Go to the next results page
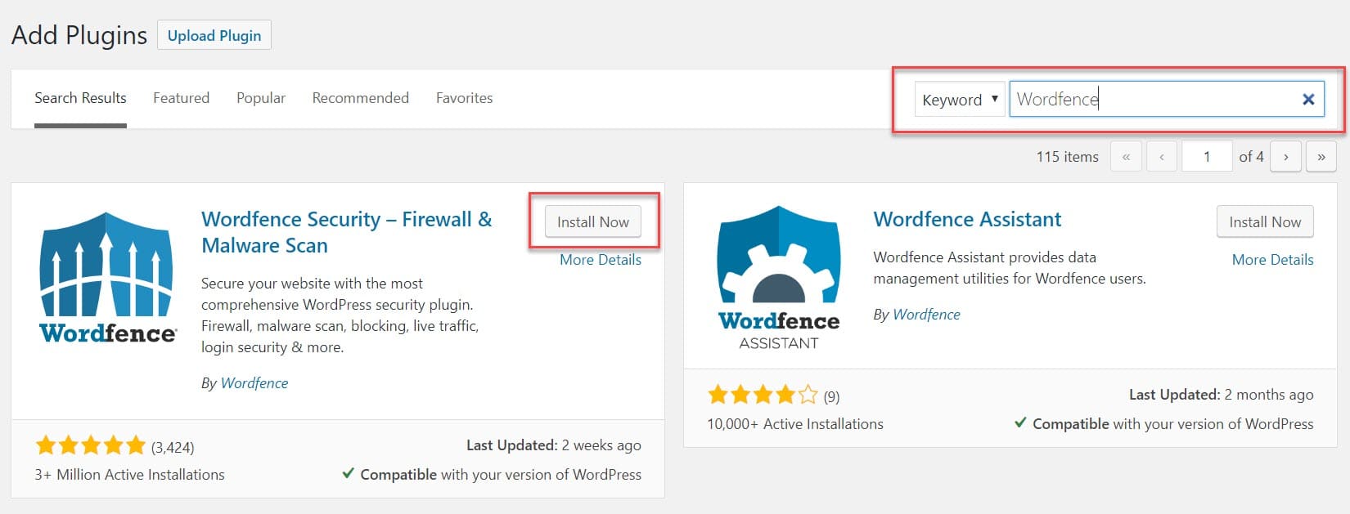The image size is (1350, 514). tap(1286, 156)
